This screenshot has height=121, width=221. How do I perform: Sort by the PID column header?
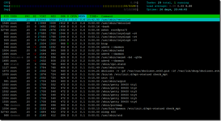click(6, 16)
